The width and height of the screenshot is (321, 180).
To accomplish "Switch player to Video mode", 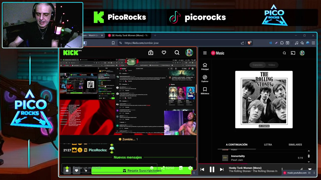I will pos(272,65).
